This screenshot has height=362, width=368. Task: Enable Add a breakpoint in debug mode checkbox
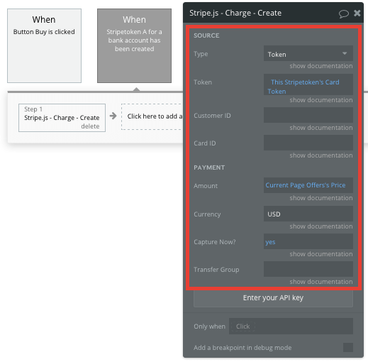(x=348, y=348)
